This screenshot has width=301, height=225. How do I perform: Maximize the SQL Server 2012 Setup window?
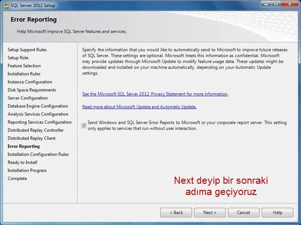[276, 4]
